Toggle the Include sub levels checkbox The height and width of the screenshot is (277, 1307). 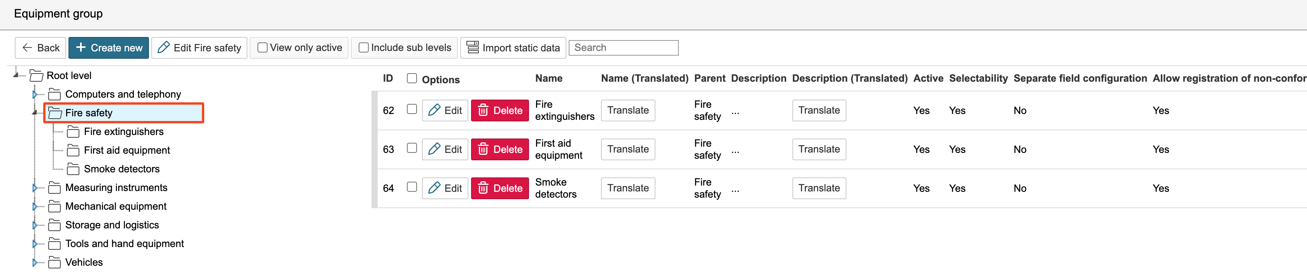[363, 48]
